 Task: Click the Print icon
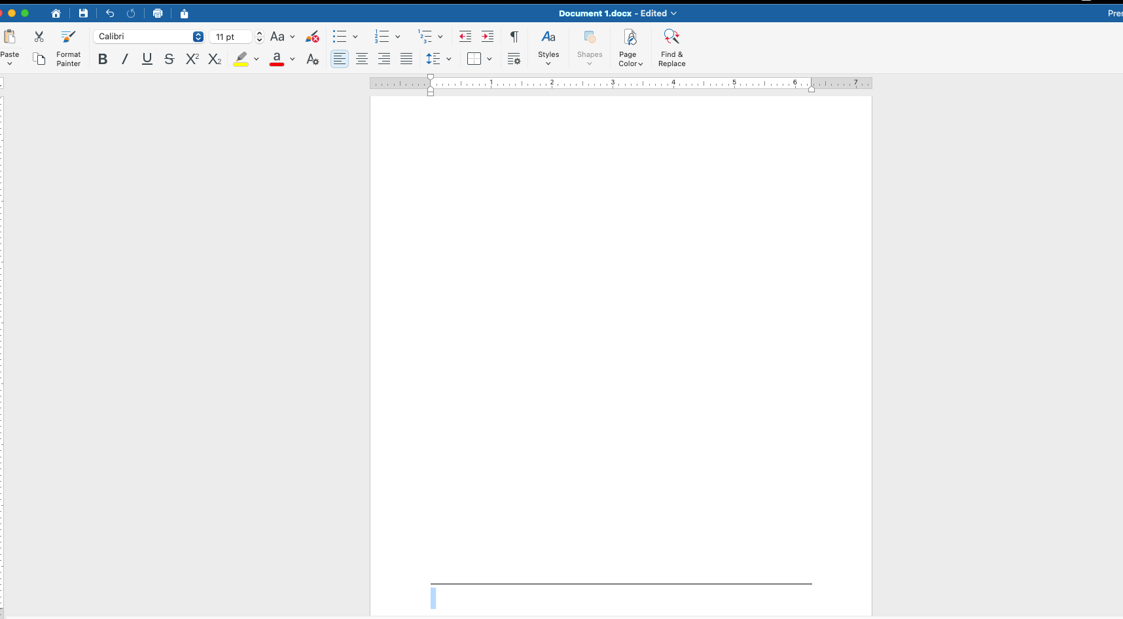[157, 13]
